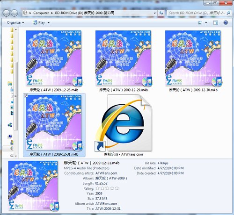234x215 pixels.
Task: Set rating to three stars
Action: pyautogui.click(x=107, y=188)
